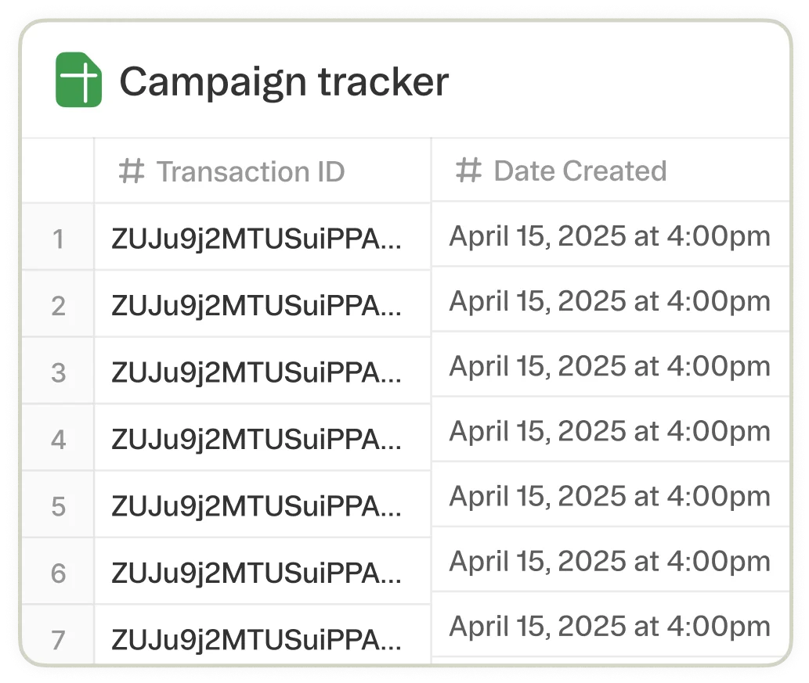Select the Campaign tracker title
The image size is (809, 683).
(284, 81)
